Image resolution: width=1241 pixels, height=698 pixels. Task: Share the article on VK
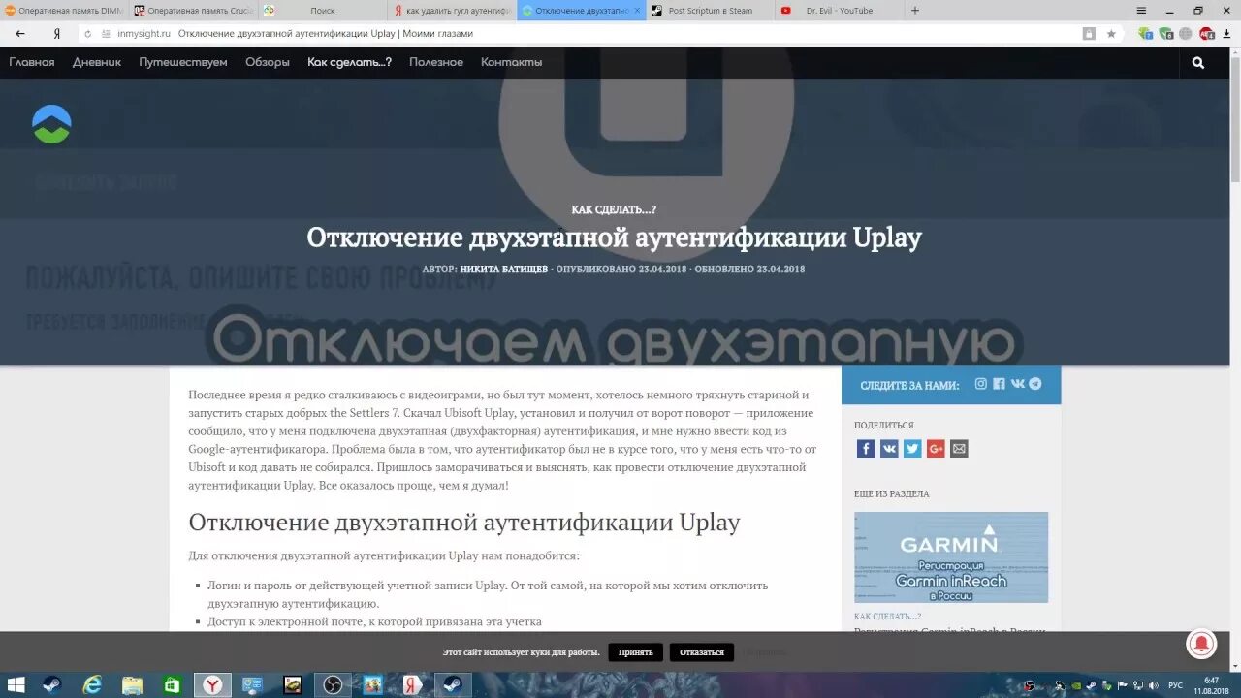889,448
